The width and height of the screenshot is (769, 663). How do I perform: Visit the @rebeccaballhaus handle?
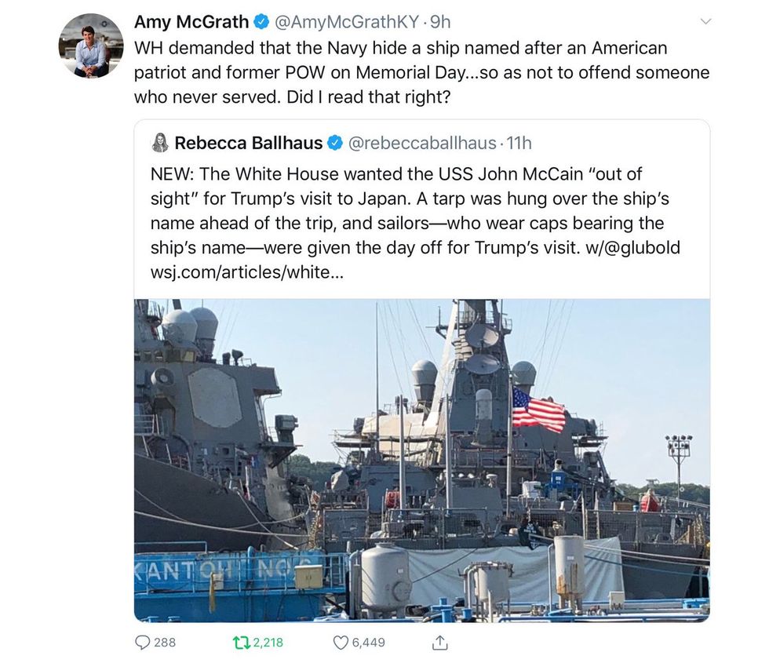click(x=422, y=143)
